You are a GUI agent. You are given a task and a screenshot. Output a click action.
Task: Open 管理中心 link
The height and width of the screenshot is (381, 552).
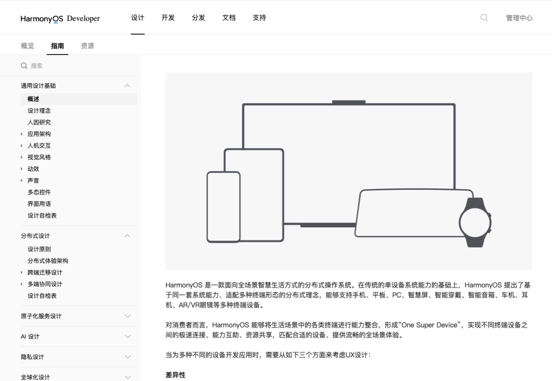(519, 18)
